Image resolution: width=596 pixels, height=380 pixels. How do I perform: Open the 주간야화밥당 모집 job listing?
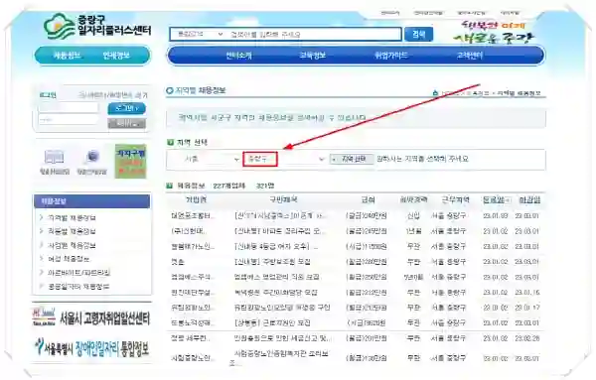pyautogui.click(x=276, y=293)
